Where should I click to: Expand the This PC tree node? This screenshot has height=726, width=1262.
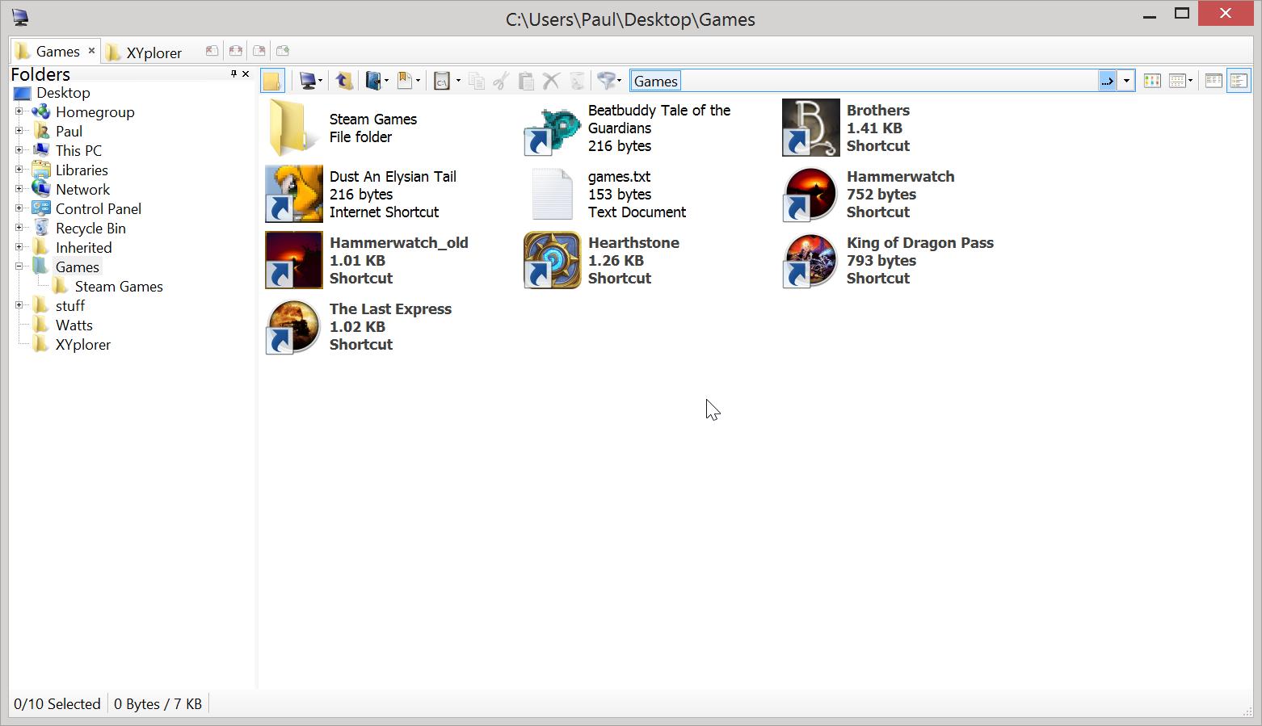click(19, 150)
